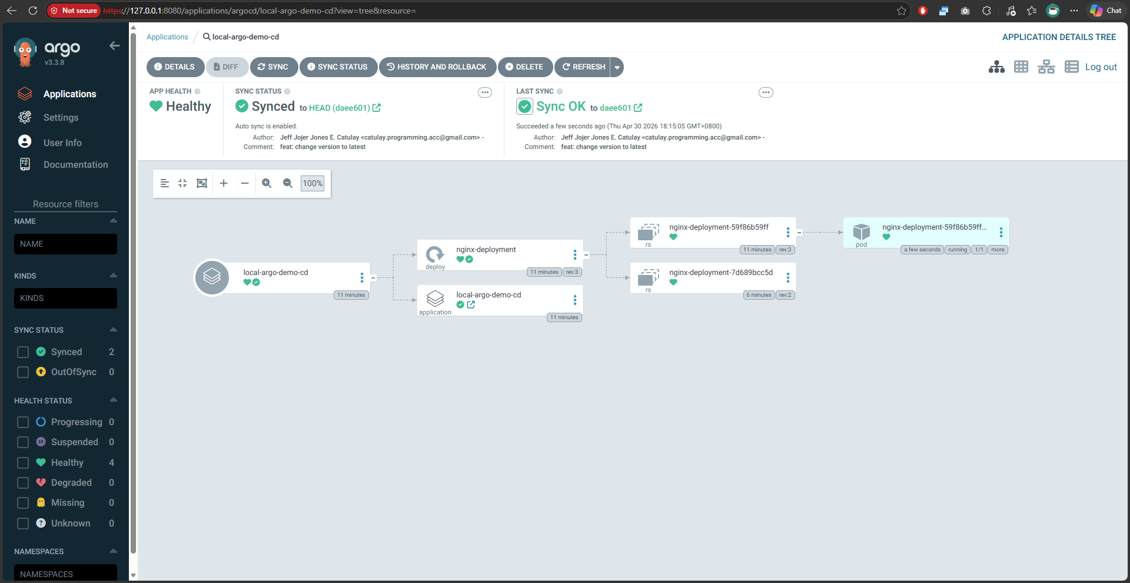Open the nginx-deployment node kebab menu

[x=575, y=255]
